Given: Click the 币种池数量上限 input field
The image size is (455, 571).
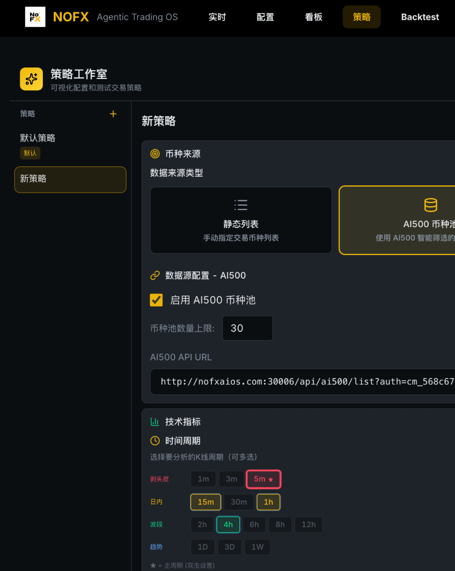Looking at the screenshot, I should tap(247, 328).
